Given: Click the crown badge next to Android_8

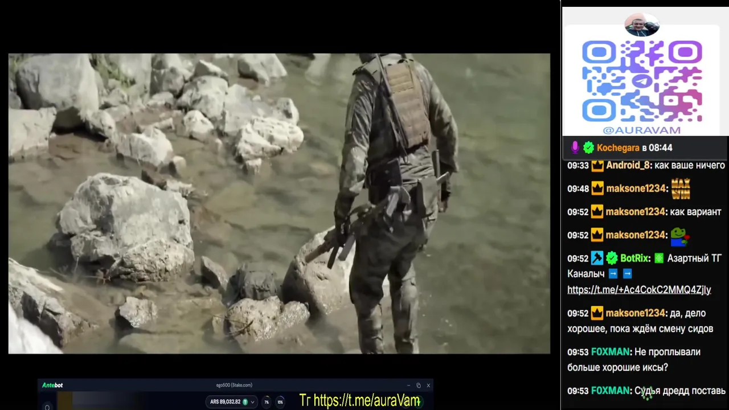Looking at the screenshot, I should point(597,166).
